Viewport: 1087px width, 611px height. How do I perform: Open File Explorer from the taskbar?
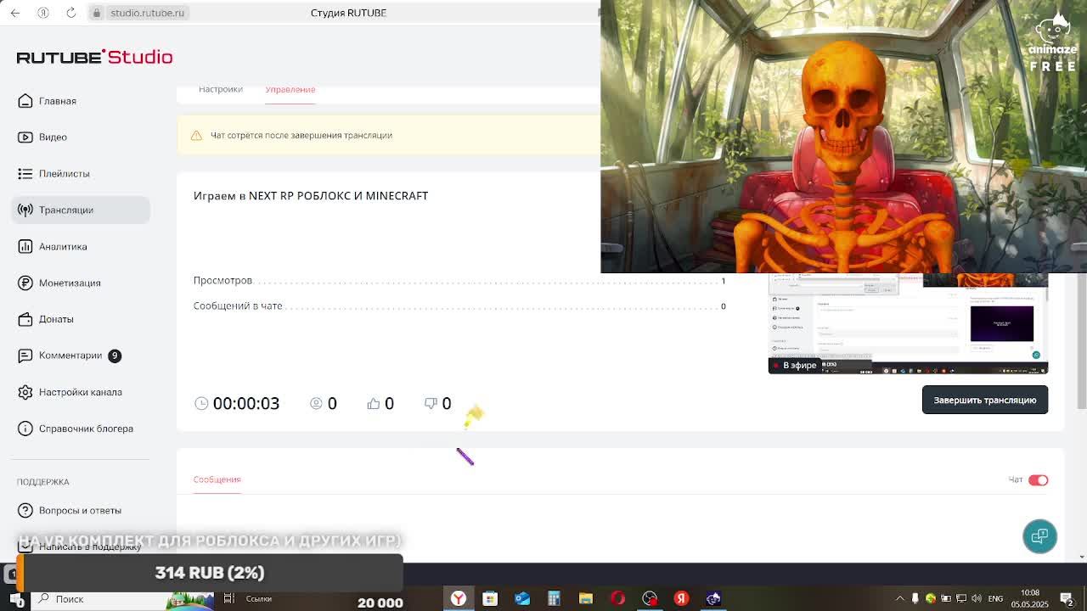coord(586,599)
